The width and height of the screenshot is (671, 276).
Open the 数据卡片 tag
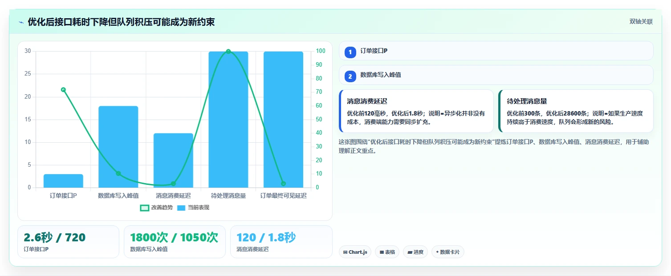447,252
